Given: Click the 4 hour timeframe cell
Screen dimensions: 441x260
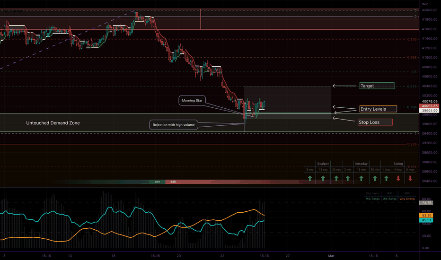Looking at the screenshot, I should pyautogui.click(x=398, y=170).
